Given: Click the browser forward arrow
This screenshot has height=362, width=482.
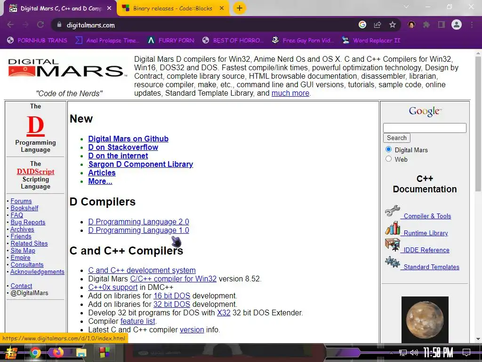Looking at the screenshot, I should (x=25, y=25).
